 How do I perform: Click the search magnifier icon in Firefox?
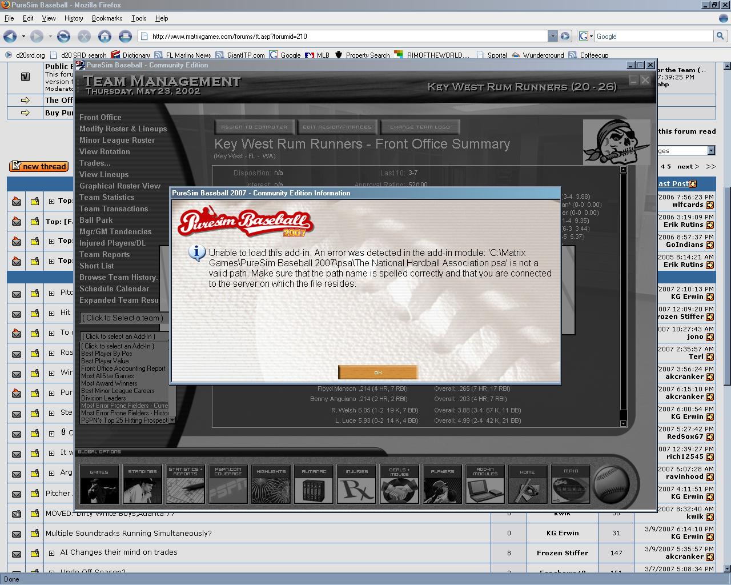(x=720, y=36)
